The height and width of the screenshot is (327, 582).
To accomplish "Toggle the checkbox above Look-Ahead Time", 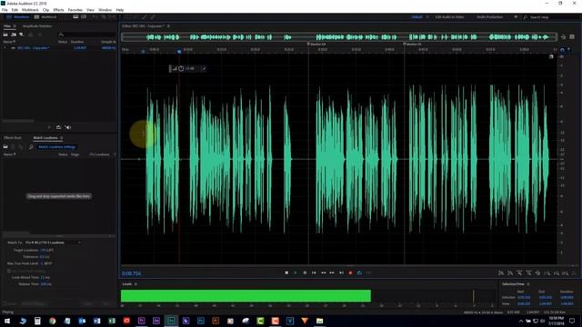I will (x=9, y=271).
